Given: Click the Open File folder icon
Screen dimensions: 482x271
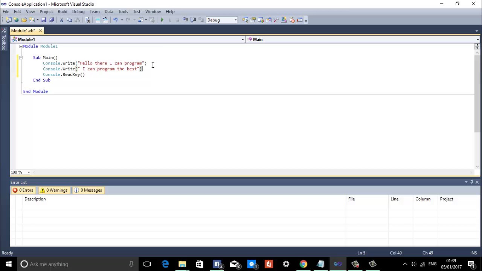Looking at the screenshot, I should (x=24, y=20).
